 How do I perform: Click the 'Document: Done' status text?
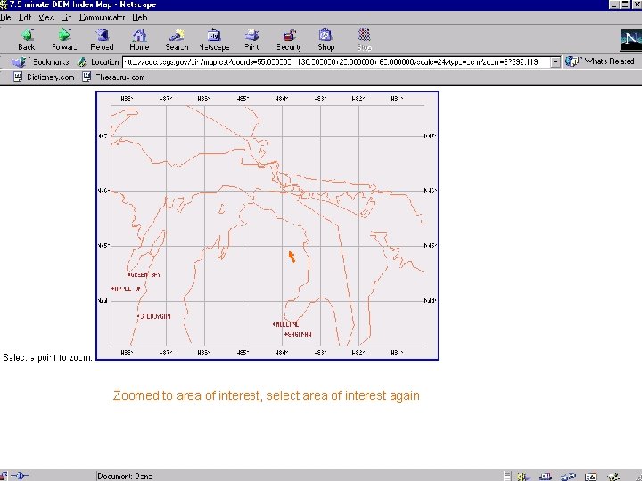[125, 476]
